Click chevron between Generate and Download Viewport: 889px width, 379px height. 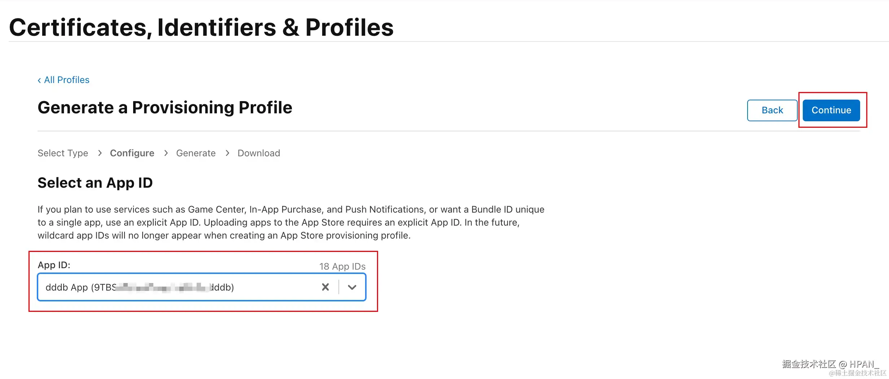pos(227,153)
